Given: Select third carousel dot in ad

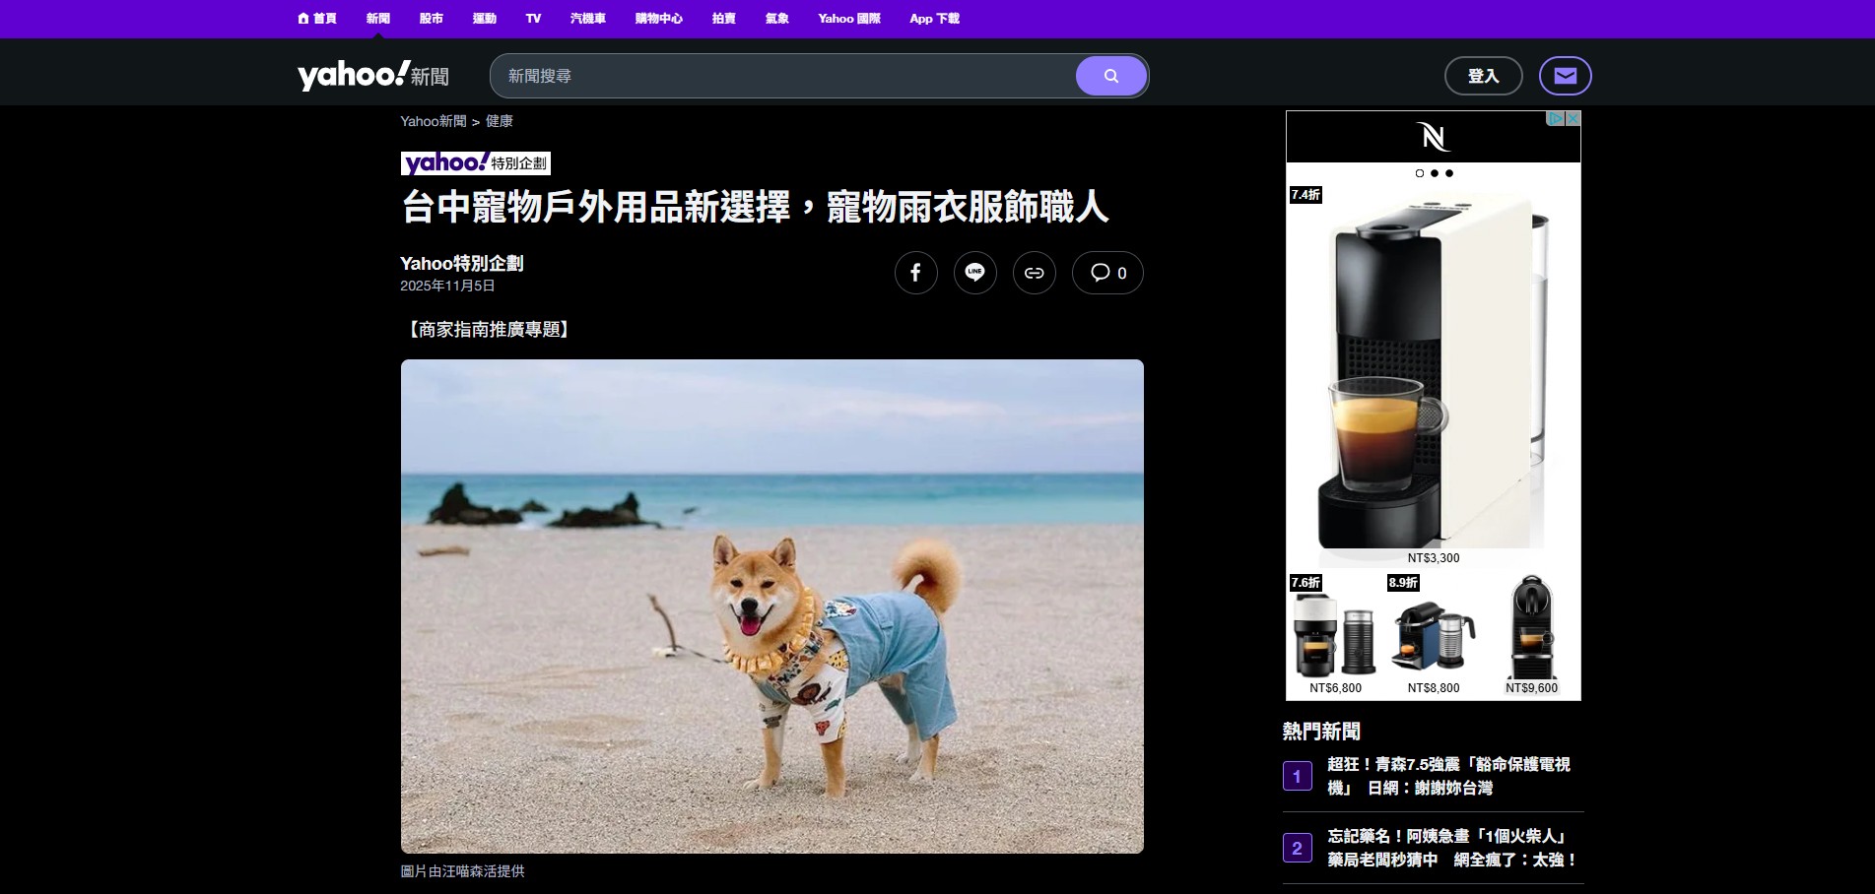Looking at the screenshot, I should pyautogui.click(x=1448, y=173).
